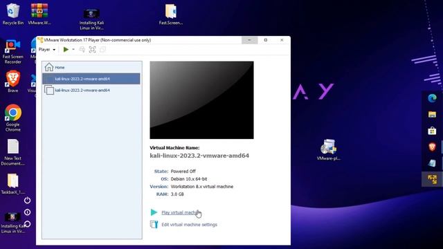The image size is (443, 249).
Task: Open Microsoft Edge from side taskbar
Action: pos(432,98)
